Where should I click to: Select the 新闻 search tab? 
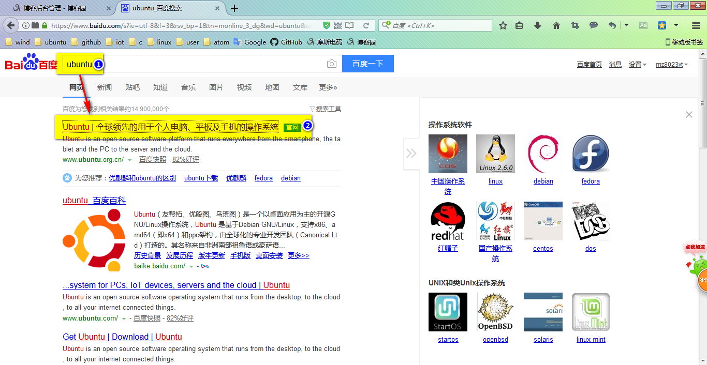[x=104, y=87]
